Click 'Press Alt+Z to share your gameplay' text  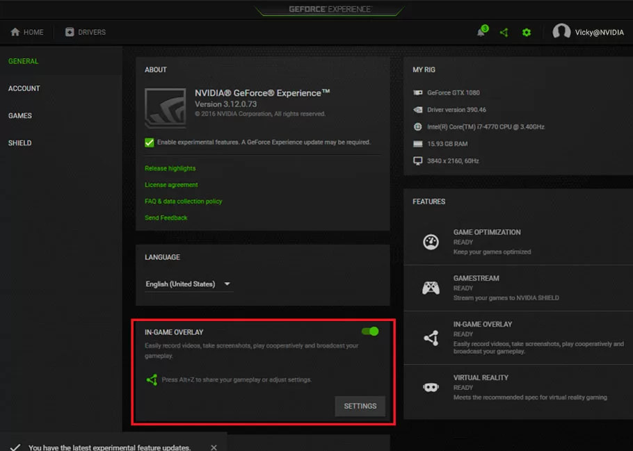click(x=237, y=379)
